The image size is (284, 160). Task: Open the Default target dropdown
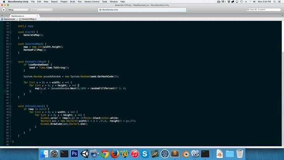tap(41, 10)
